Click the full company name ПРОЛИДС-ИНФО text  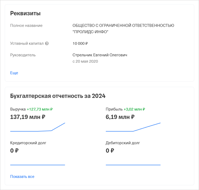click(x=91, y=32)
